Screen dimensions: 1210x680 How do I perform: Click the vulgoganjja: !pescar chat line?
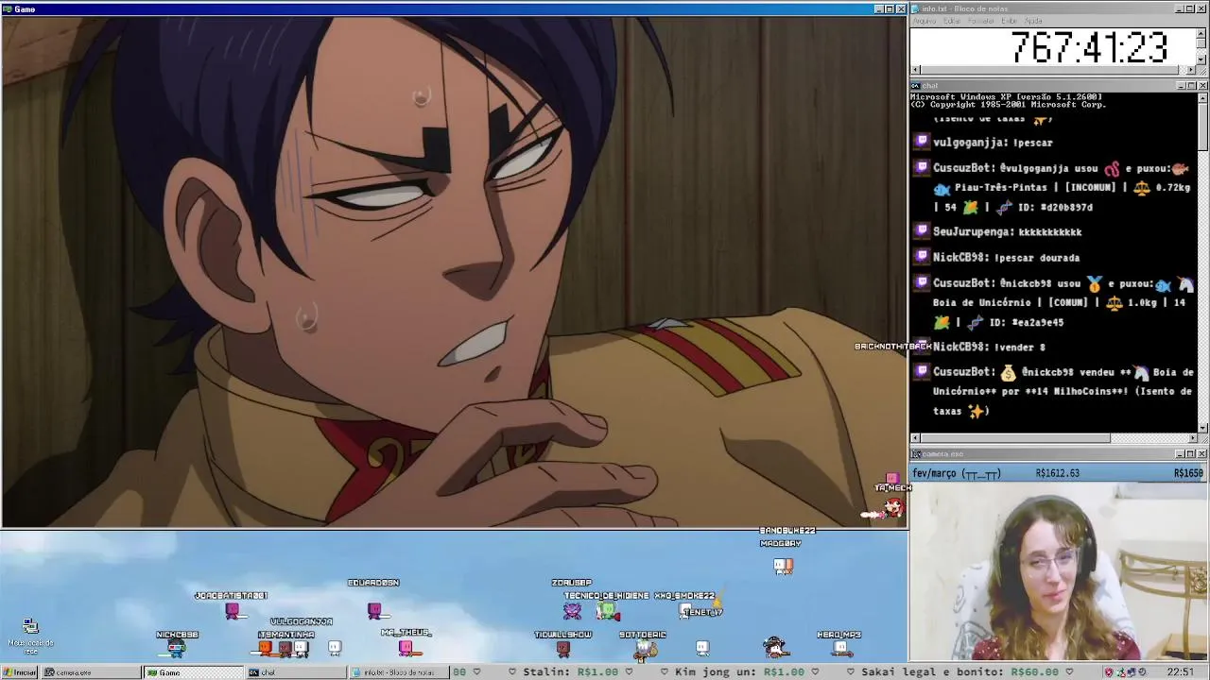(993, 142)
